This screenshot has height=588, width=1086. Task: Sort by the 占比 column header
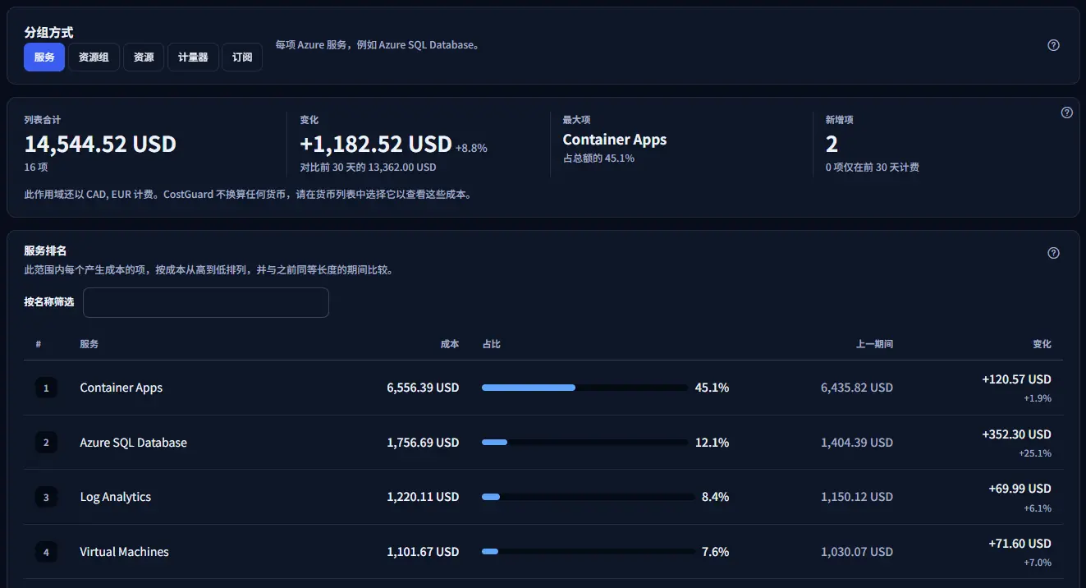[x=492, y=344]
